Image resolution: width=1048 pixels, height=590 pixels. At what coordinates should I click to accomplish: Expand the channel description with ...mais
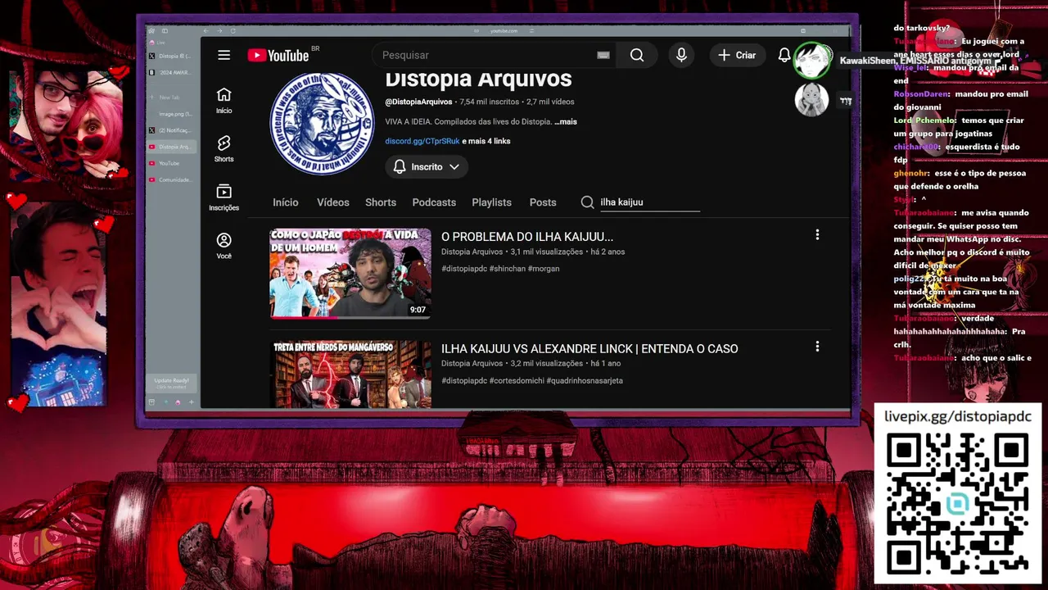coord(566,121)
